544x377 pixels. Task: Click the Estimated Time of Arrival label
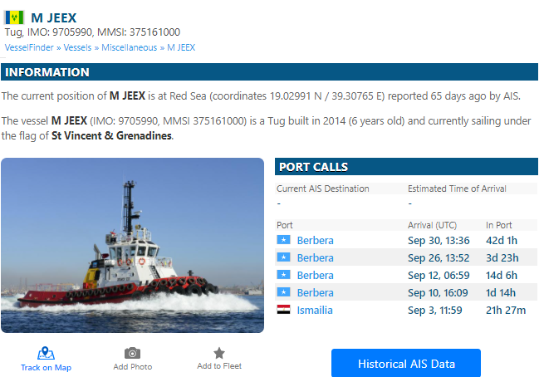pos(457,188)
